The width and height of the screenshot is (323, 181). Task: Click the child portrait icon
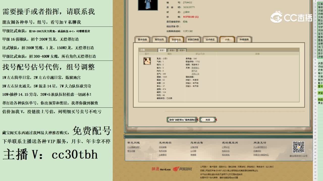tap(147, 61)
